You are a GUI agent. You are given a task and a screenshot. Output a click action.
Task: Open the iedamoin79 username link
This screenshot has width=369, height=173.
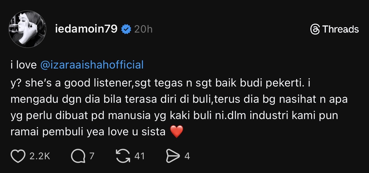pos(86,29)
